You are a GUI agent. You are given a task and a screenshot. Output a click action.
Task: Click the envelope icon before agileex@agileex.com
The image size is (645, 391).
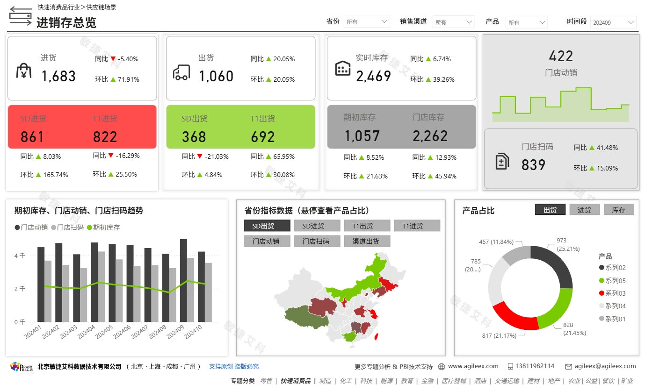point(568,366)
